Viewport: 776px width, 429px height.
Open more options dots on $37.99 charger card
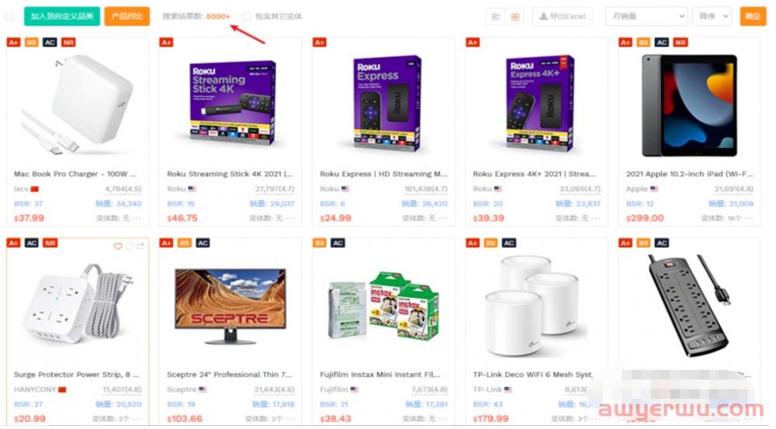(x=137, y=218)
